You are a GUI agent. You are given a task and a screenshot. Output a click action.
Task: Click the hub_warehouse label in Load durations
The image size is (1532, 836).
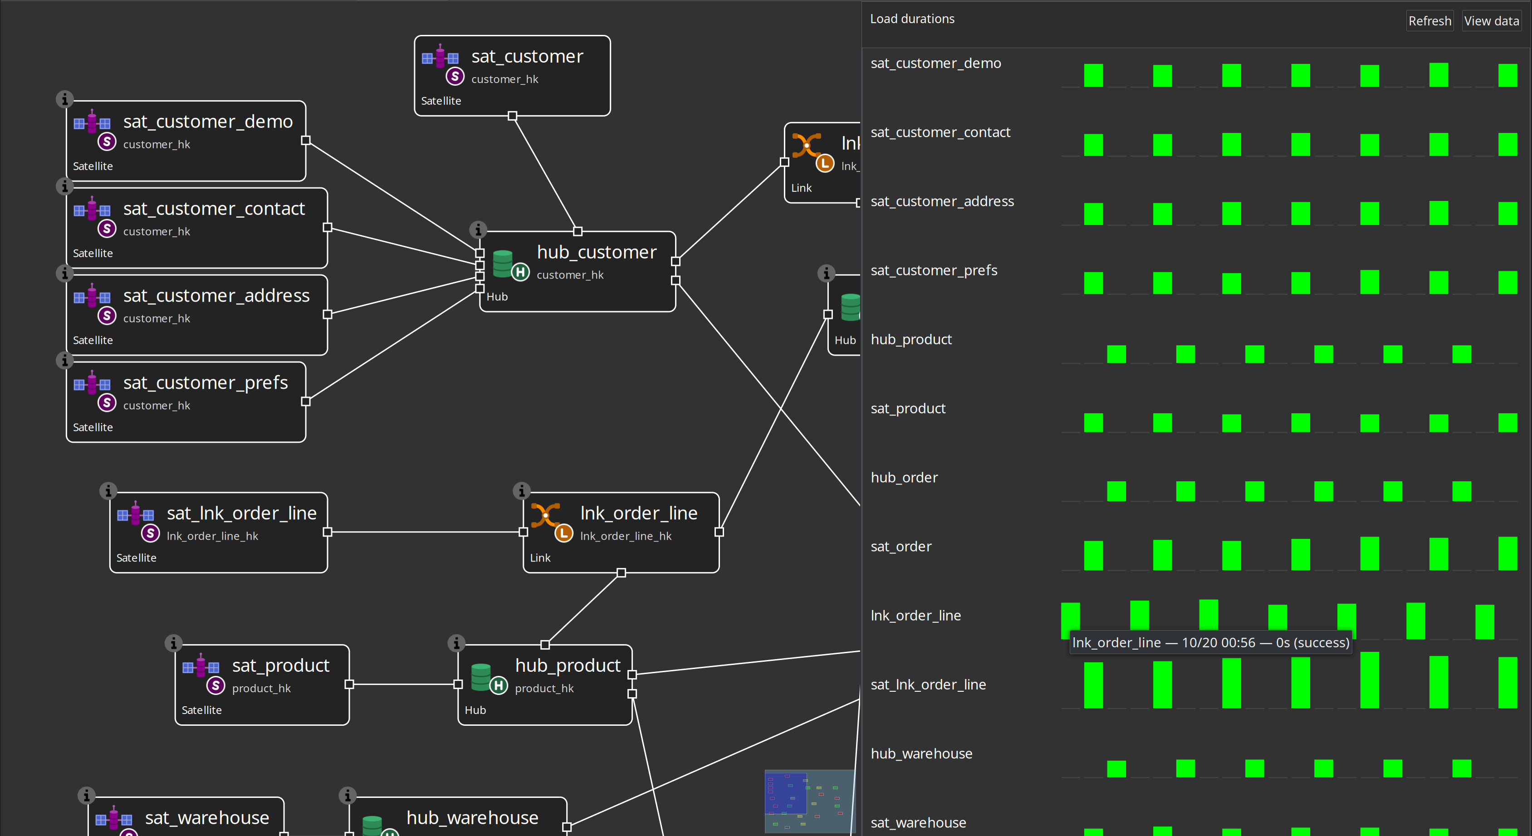pos(921,754)
